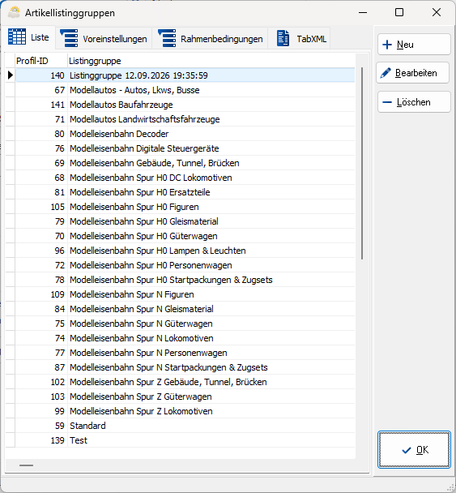456x493 pixels.
Task: Click Profil-ID cell 139
Action: pos(41,440)
